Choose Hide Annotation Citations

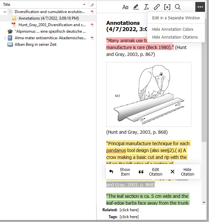pyautogui.click(x=175, y=37)
